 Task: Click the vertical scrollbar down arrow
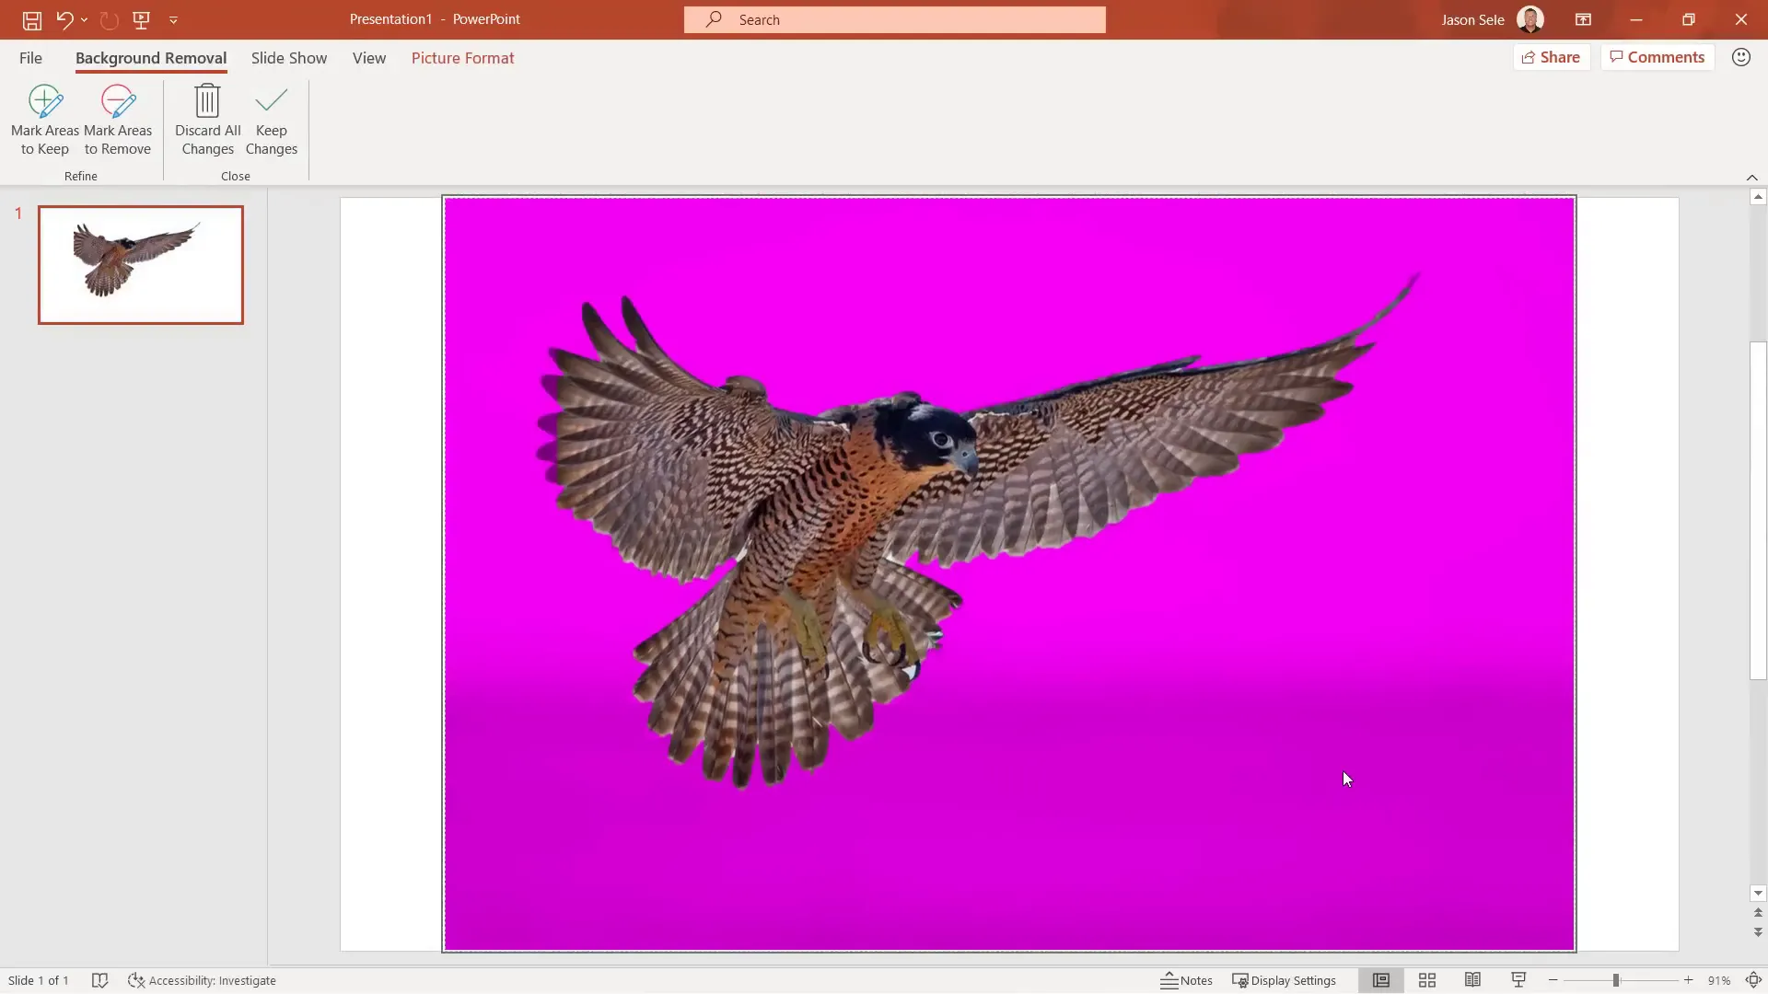pyautogui.click(x=1758, y=893)
